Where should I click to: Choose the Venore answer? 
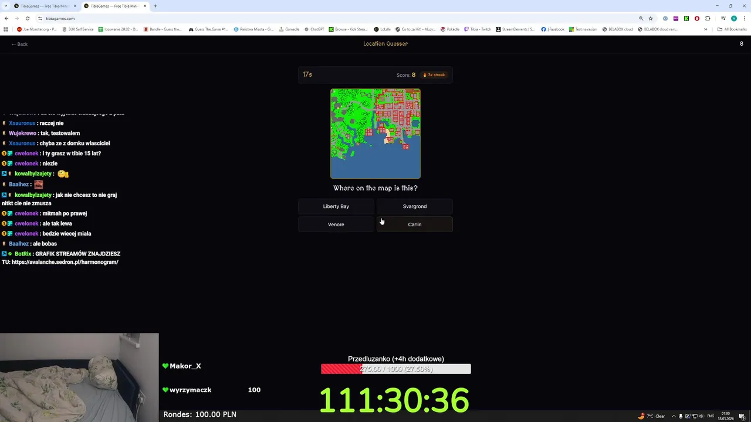pos(336,224)
